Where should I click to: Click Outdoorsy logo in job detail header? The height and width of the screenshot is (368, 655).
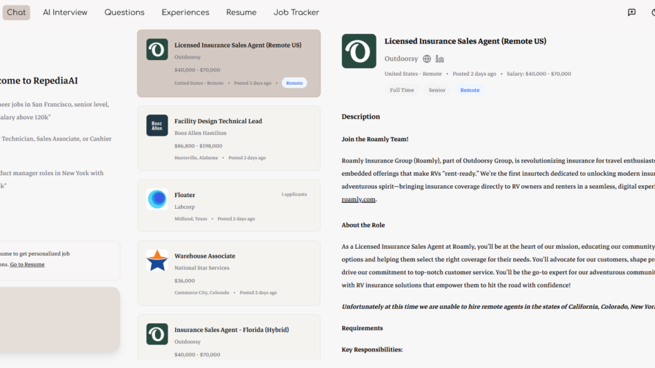pos(359,51)
